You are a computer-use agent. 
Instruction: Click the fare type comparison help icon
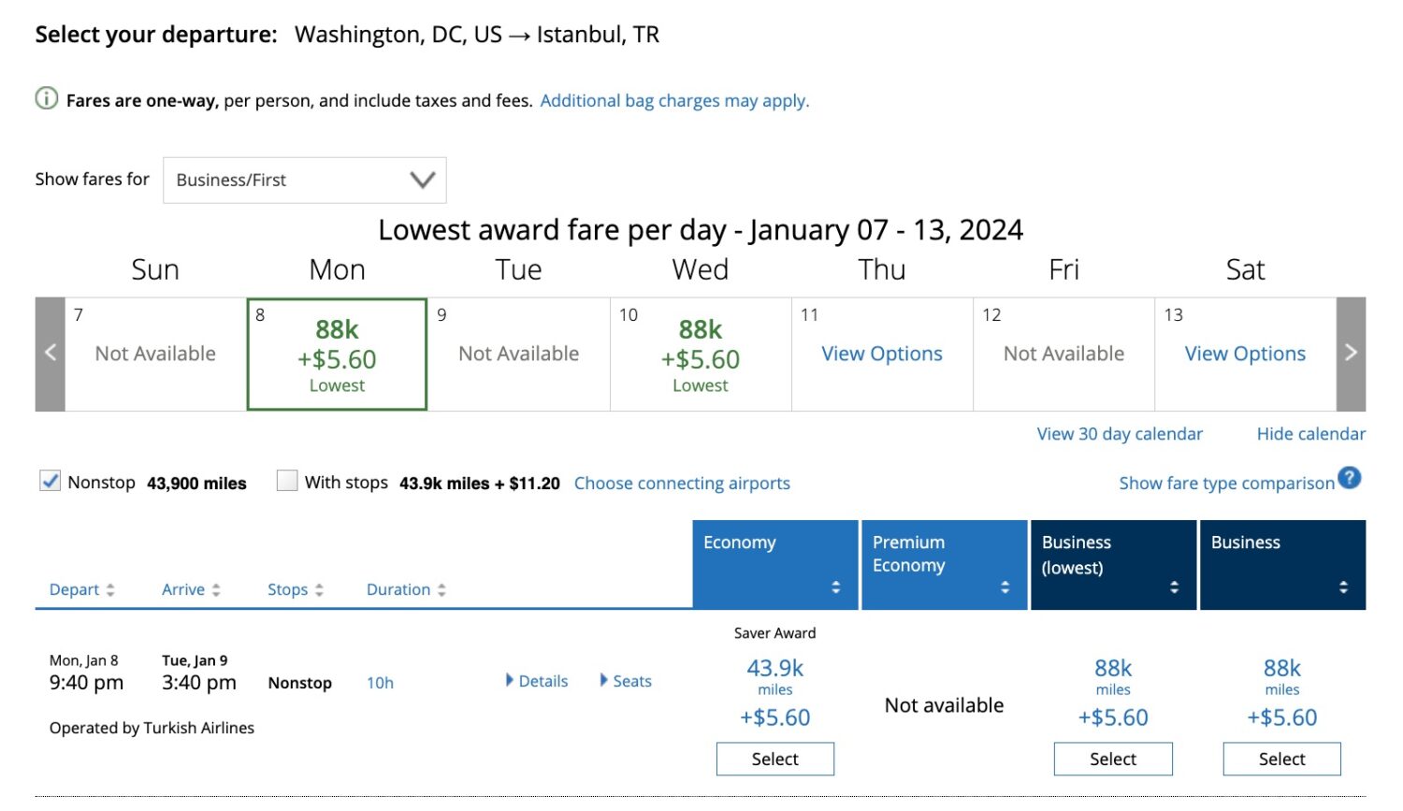pyautogui.click(x=1349, y=478)
